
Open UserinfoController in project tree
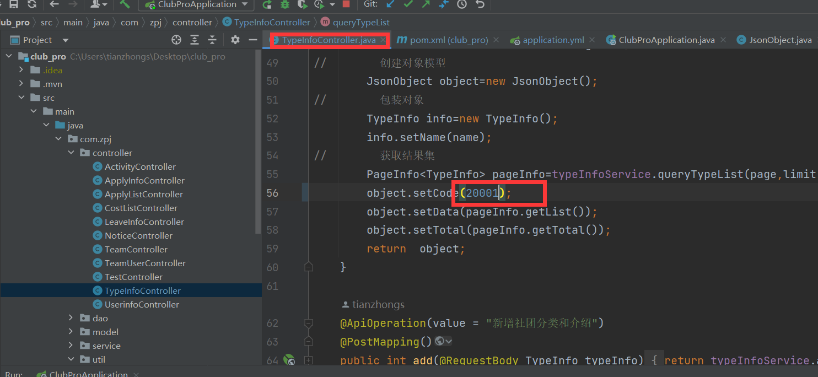(142, 304)
